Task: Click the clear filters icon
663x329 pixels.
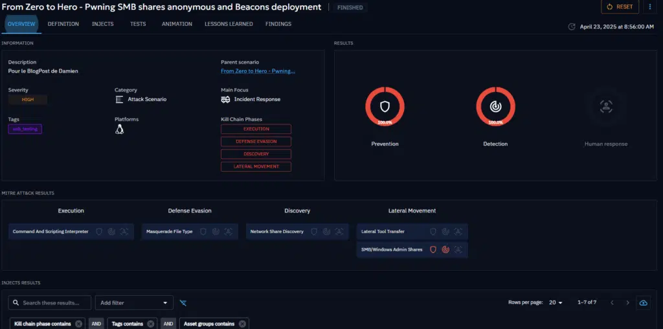Action: 183,302
